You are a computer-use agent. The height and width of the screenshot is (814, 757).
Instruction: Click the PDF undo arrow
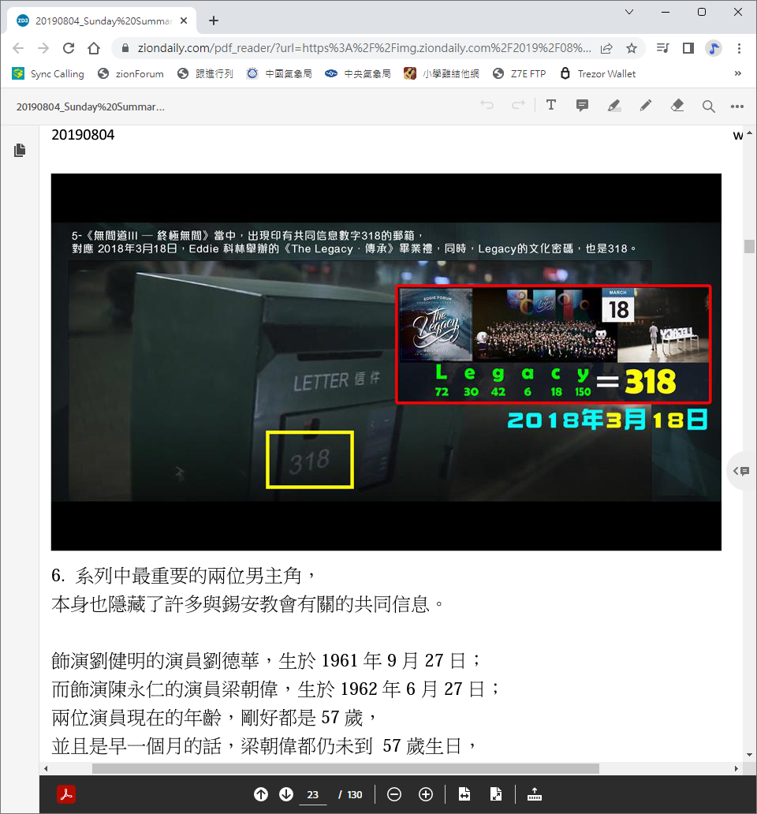click(x=487, y=106)
